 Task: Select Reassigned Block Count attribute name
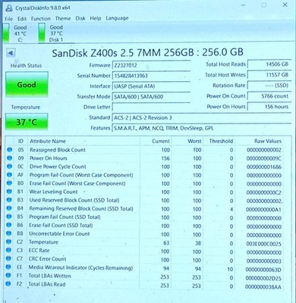[58, 150]
